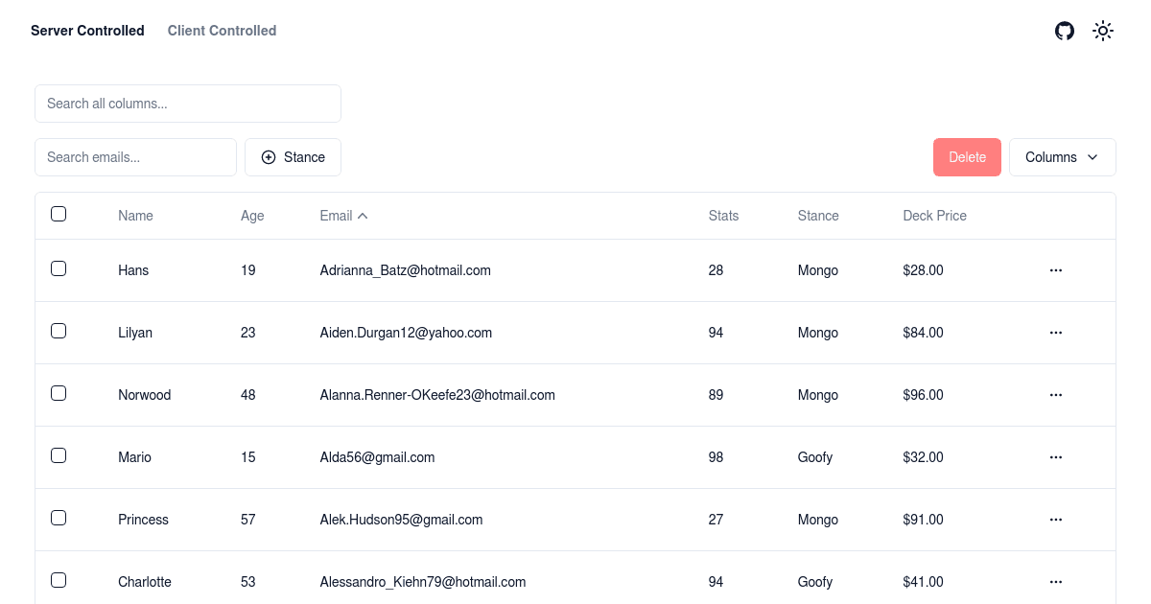
Task: Open row actions menu for Hans
Action: (1056, 270)
